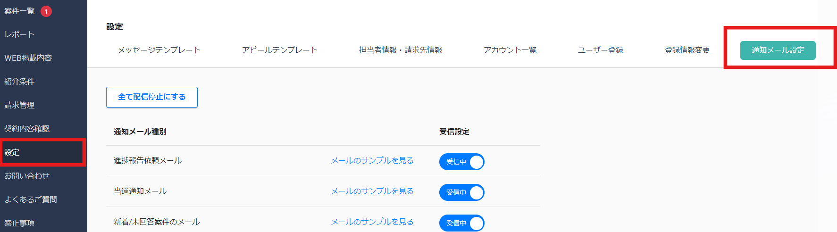Open 担当者情報・請求先情報 tab
This screenshot has width=837, height=232.
[401, 50]
